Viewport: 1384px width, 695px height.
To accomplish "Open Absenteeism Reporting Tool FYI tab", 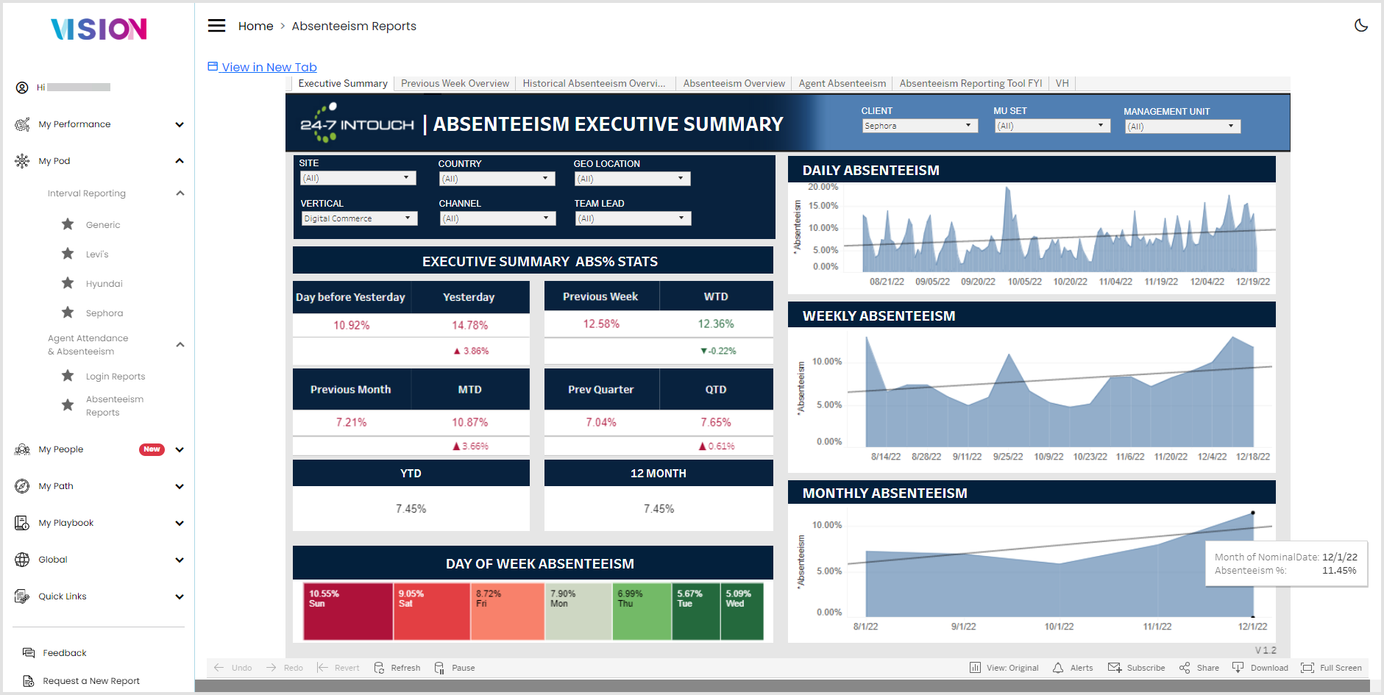I will click(970, 84).
